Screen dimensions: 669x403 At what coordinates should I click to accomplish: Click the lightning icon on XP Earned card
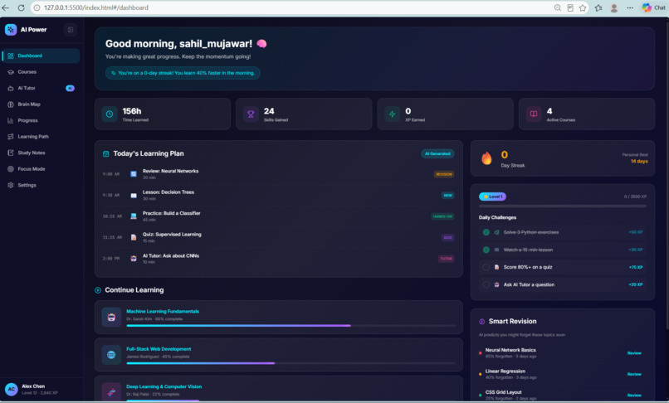point(392,114)
